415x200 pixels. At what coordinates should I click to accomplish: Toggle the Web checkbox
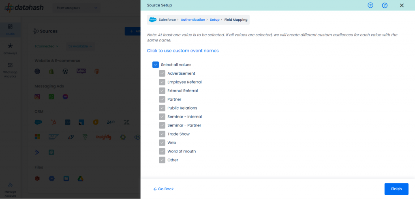[x=162, y=142]
